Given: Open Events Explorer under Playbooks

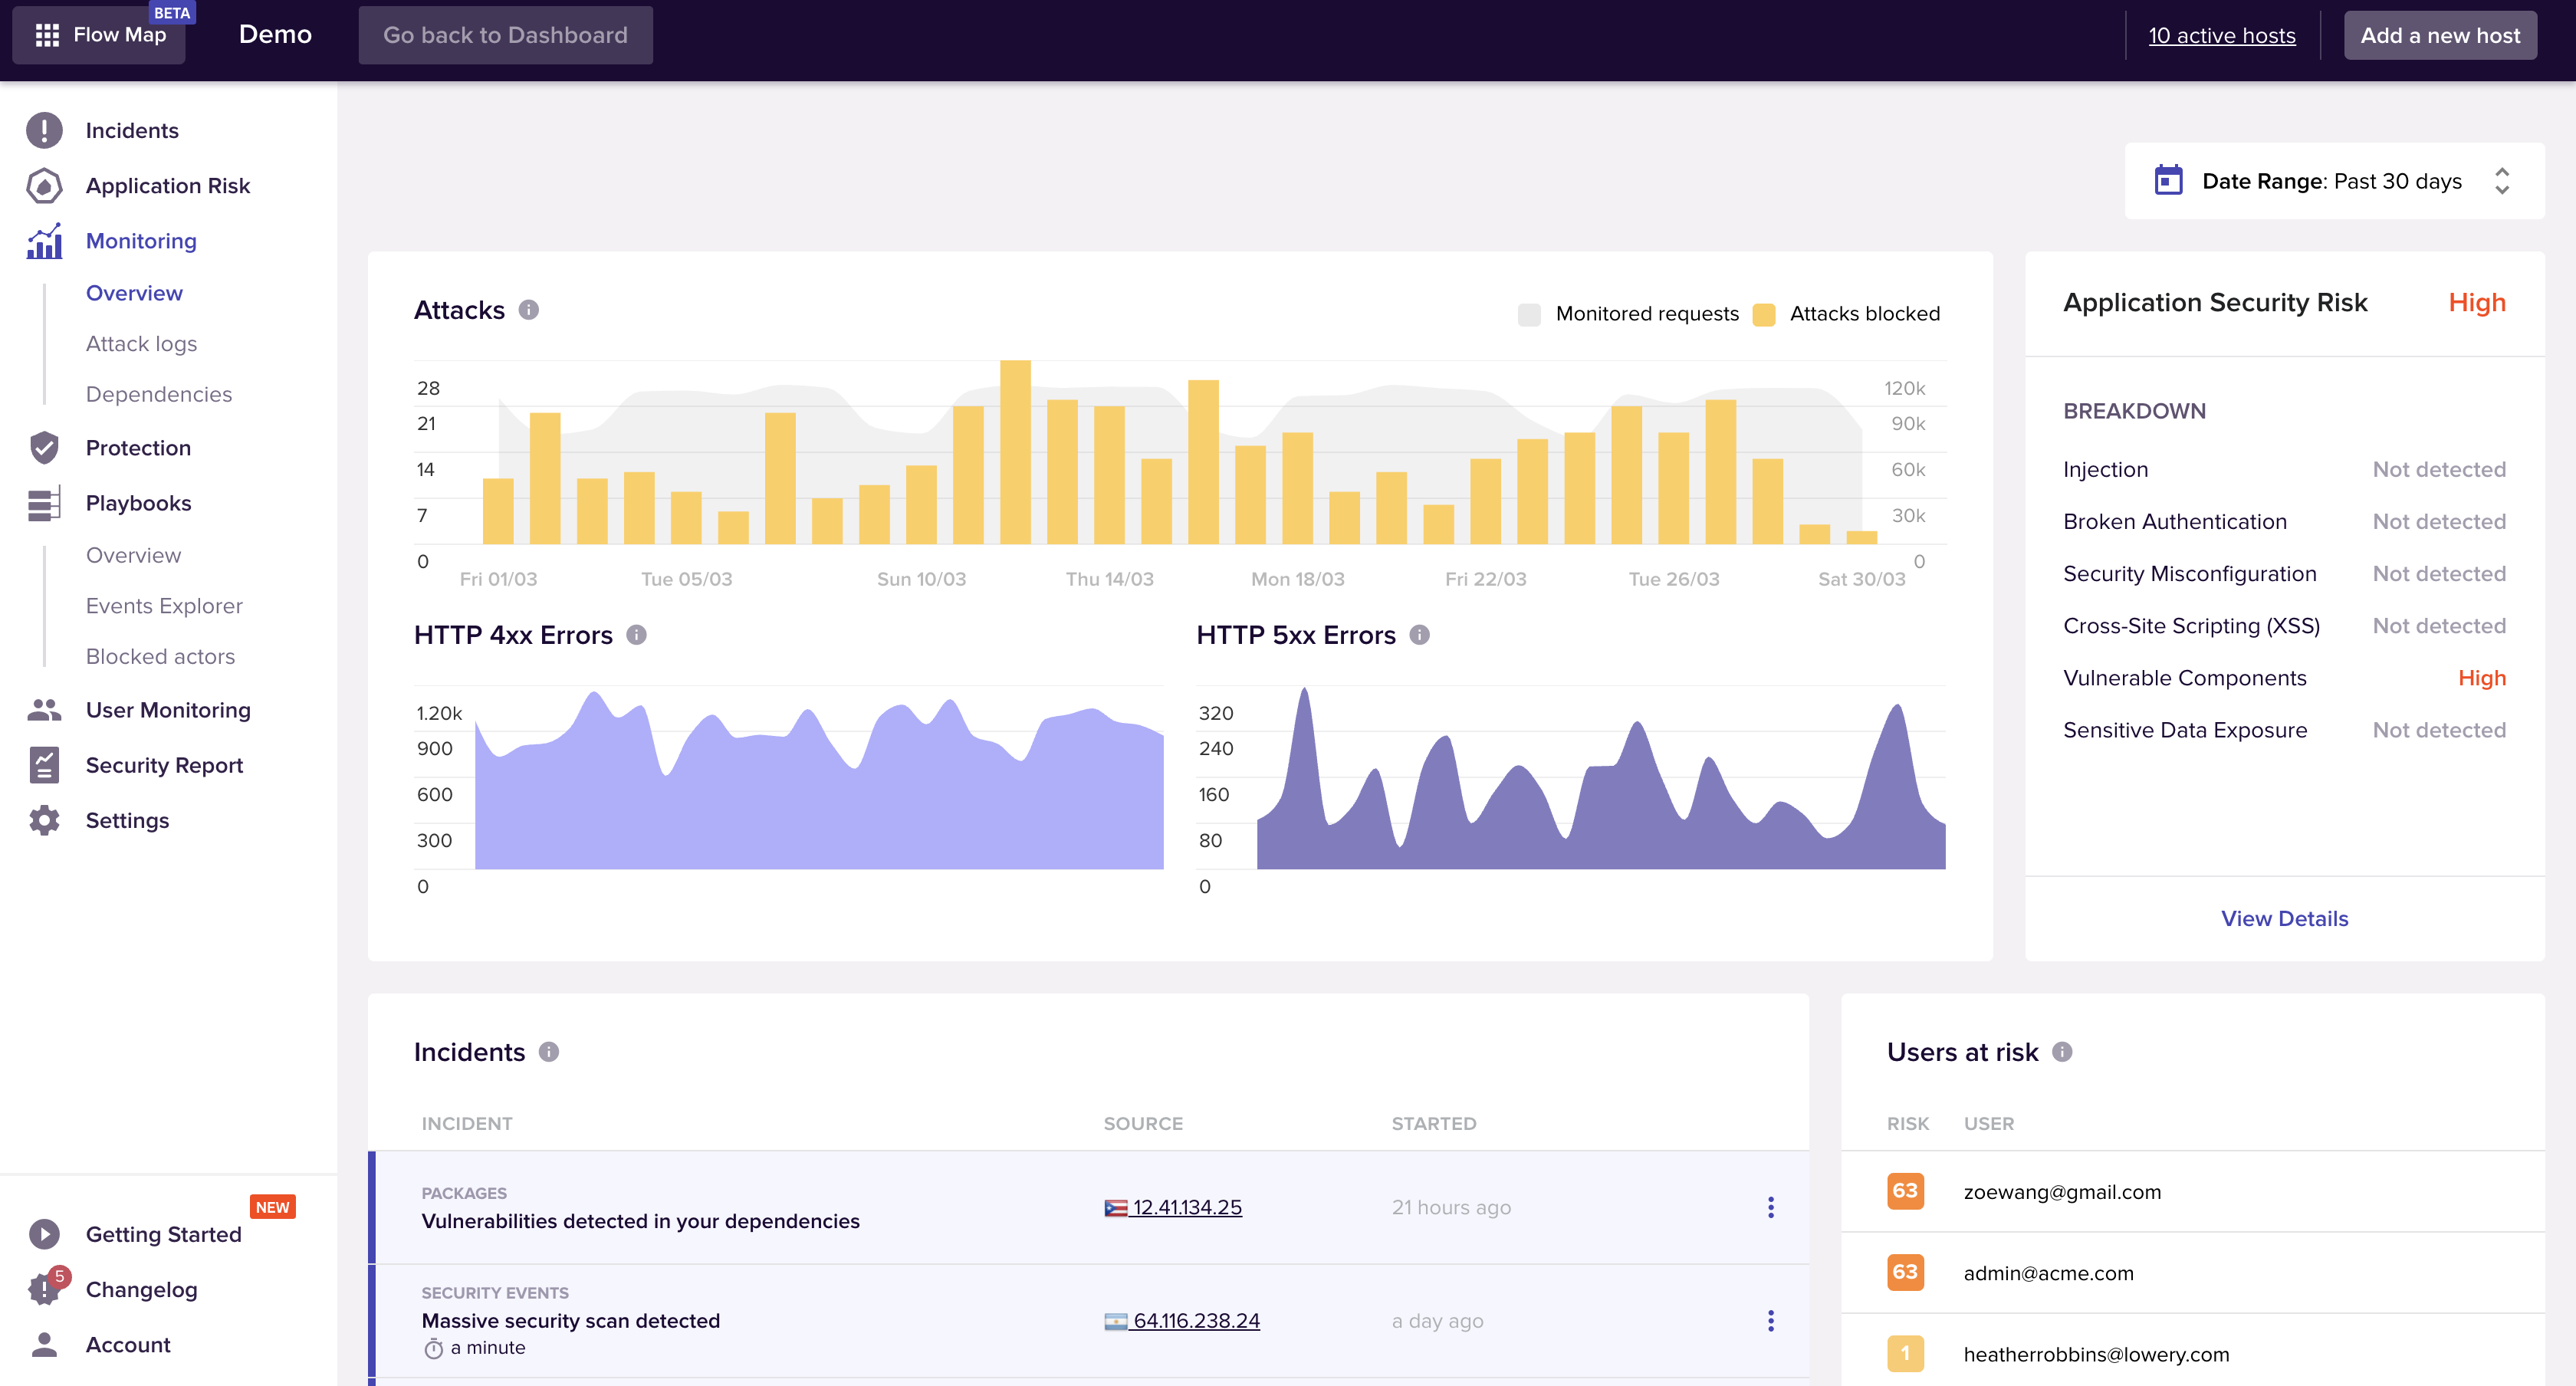Looking at the screenshot, I should click(x=164, y=606).
